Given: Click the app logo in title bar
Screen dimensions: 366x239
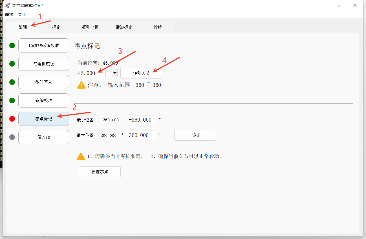Looking at the screenshot, I should coord(8,5).
